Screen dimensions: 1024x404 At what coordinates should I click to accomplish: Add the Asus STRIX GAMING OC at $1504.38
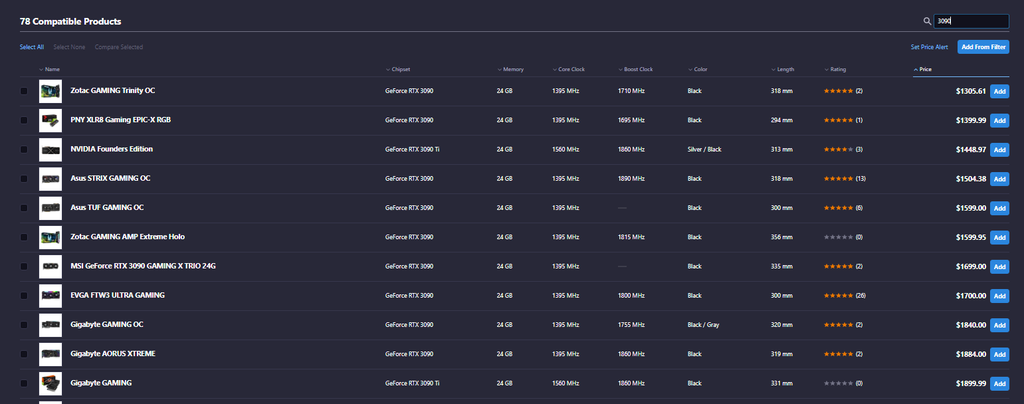[999, 179]
